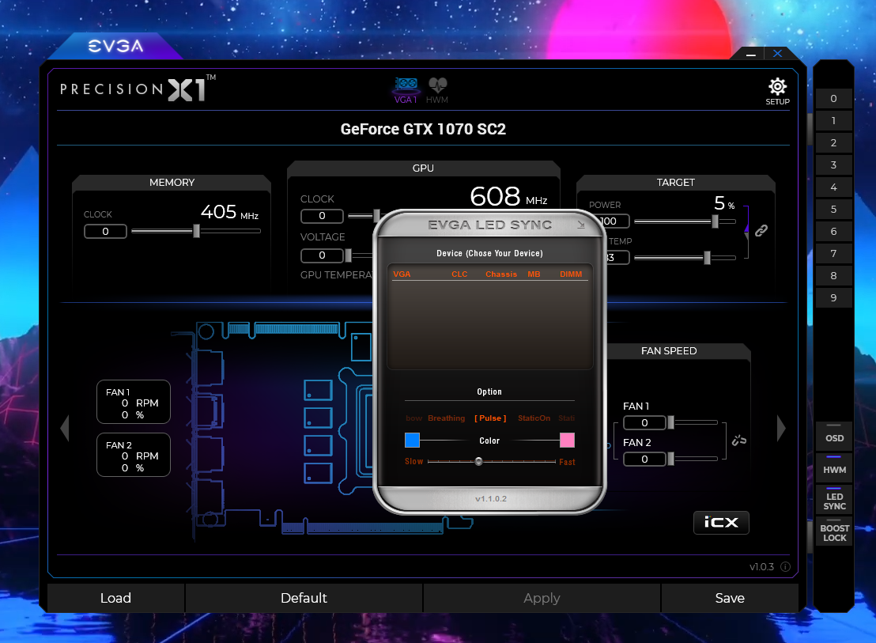The height and width of the screenshot is (643, 876).
Task: Select the DIMM device tab
Action: (x=571, y=274)
